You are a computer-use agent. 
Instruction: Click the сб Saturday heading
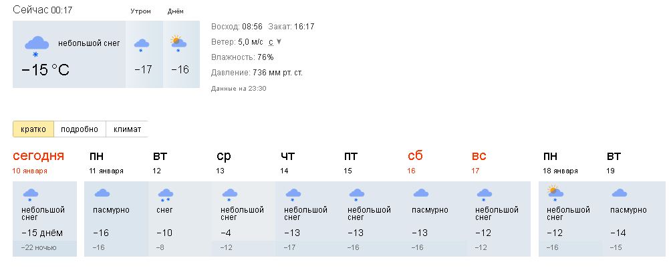point(415,156)
